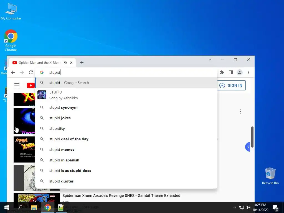Open My Computer desktop icon
Screen dimensions: 284x213
click(11, 11)
